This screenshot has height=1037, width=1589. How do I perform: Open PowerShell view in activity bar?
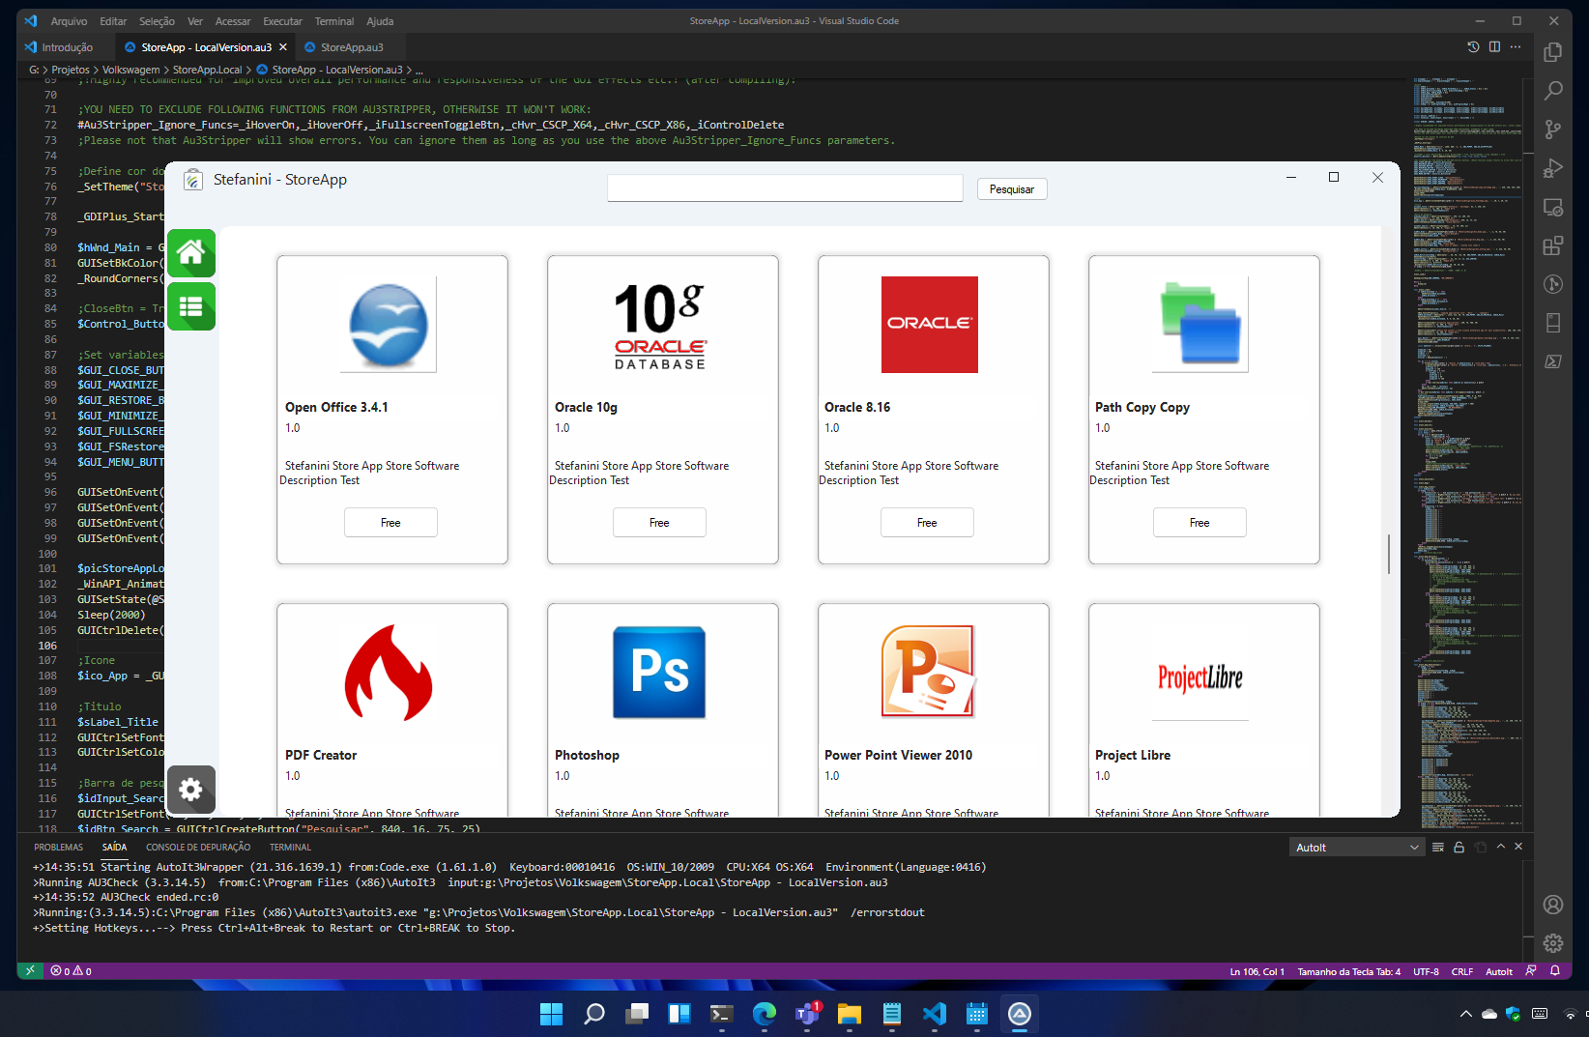[x=1553, y=361]
